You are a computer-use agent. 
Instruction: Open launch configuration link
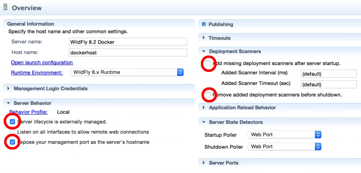click(42, 62)
